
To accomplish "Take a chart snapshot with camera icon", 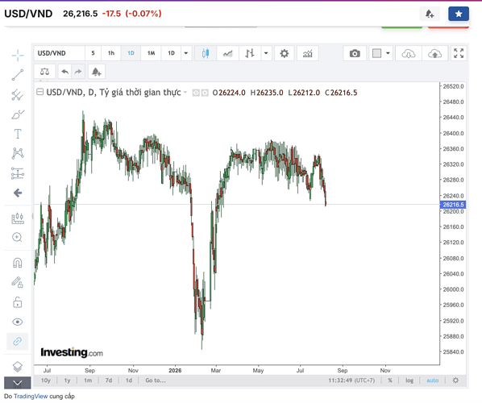I will click(x=355, y=53).
